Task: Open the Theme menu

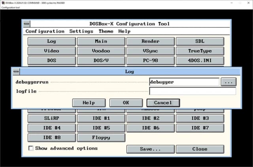Action: coord(106,31)
